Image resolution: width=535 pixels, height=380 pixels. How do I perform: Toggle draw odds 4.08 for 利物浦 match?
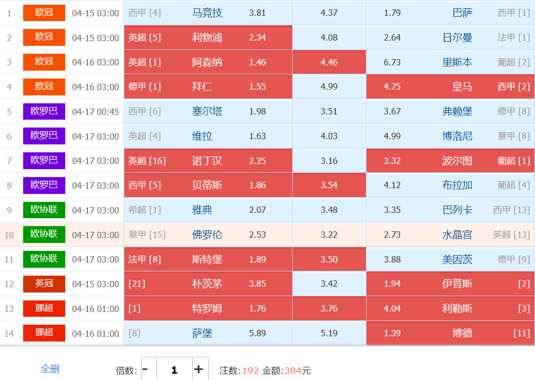(x=329, y=37)
